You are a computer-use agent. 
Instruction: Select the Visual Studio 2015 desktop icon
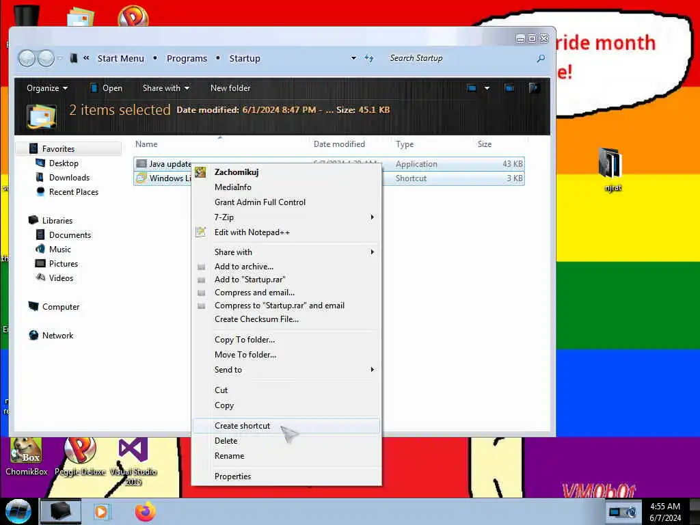(133, 461)
